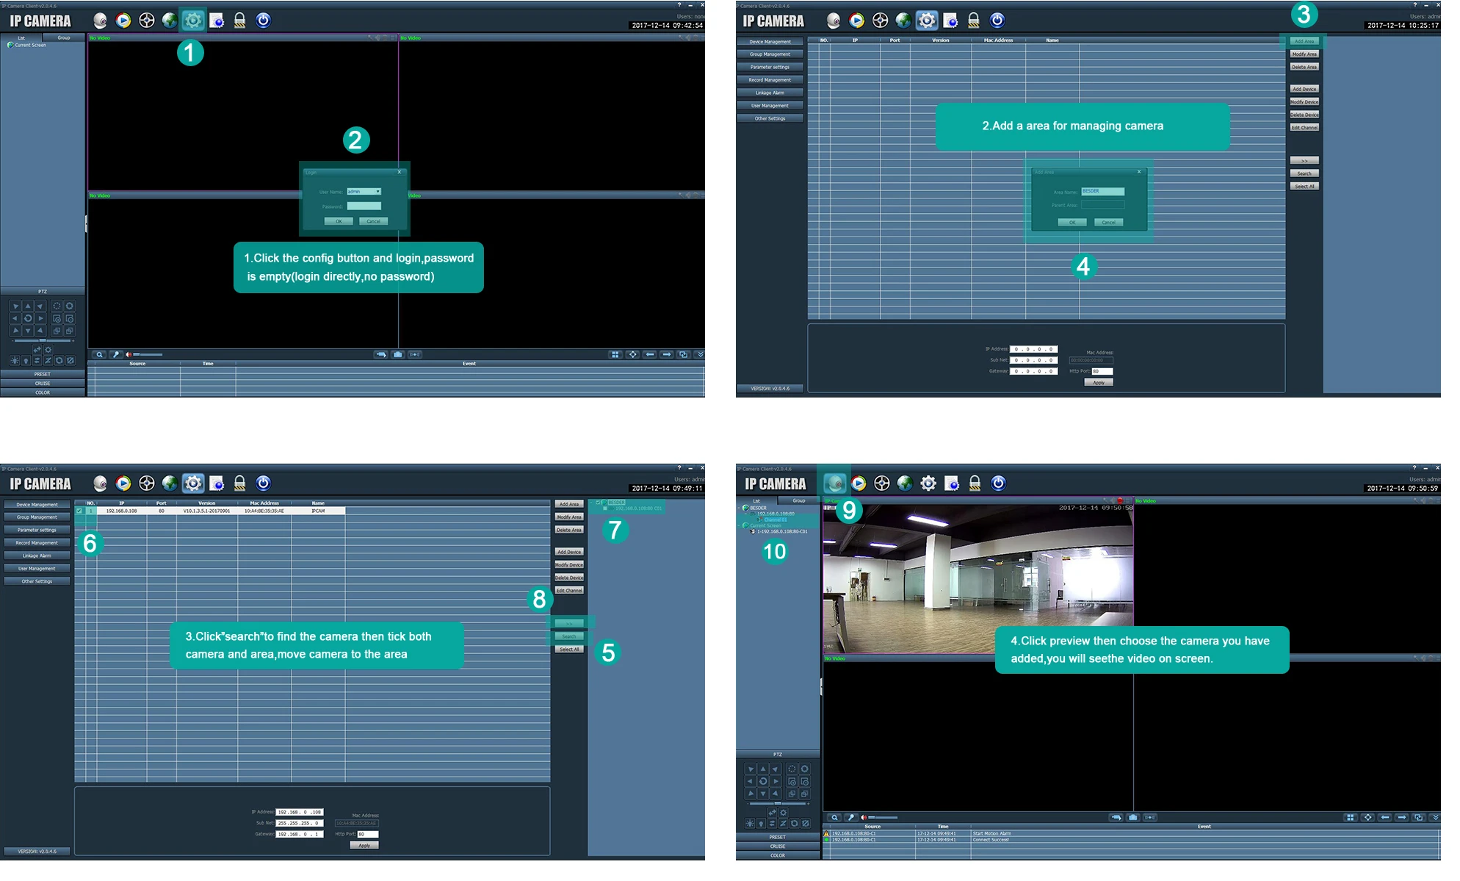Collapse the BESDER node in the live-video camera list

point(740,508)
